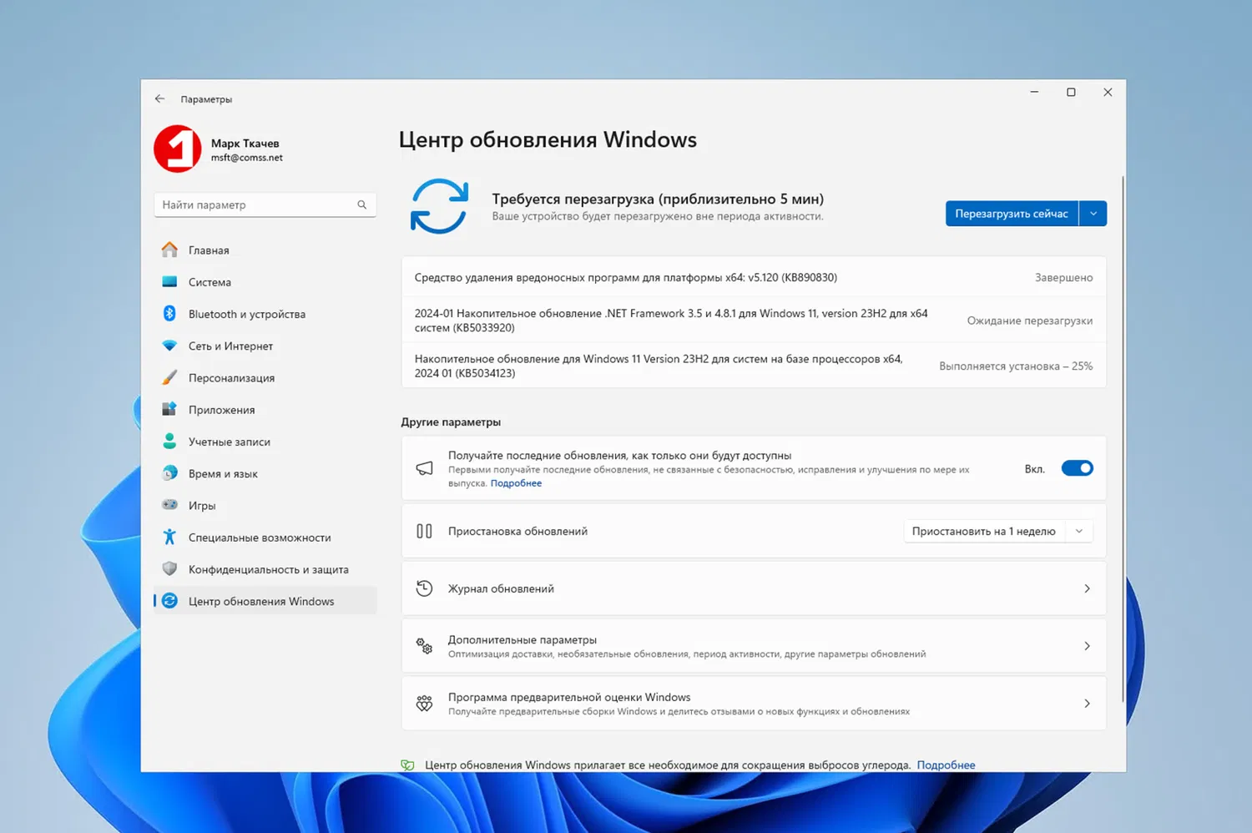The width and height of the screenshot is (1252, 833).
Task: Click the Система monitor icon
Action: coord(169,282)
